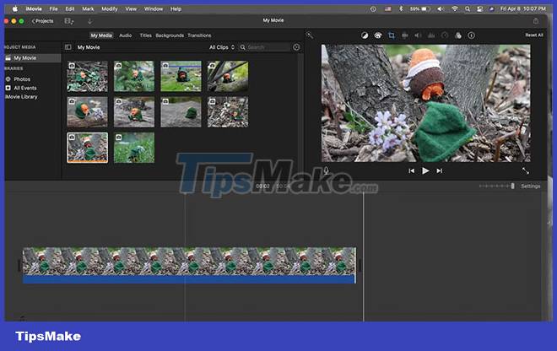Screen dimensions: 557x351
Task: Select the highlighted thumbnail with orange bar
Action: pos(88,148)
